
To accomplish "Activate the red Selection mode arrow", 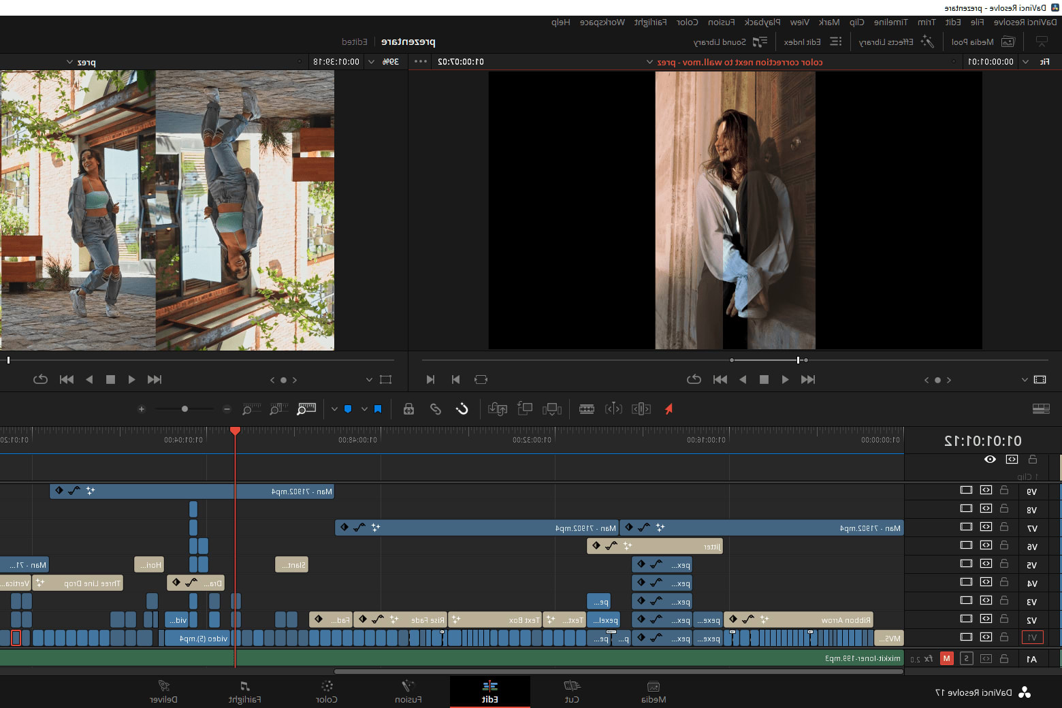I will tap(669, 409).
